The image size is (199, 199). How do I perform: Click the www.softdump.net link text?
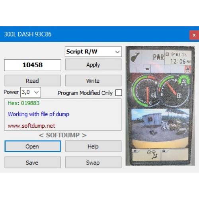pos(31,126)
